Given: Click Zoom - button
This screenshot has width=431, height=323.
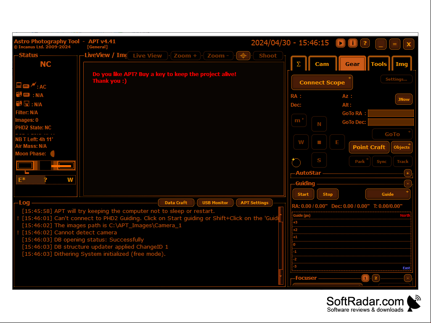Looking at the screenshot, I should (x=218, y=56).
